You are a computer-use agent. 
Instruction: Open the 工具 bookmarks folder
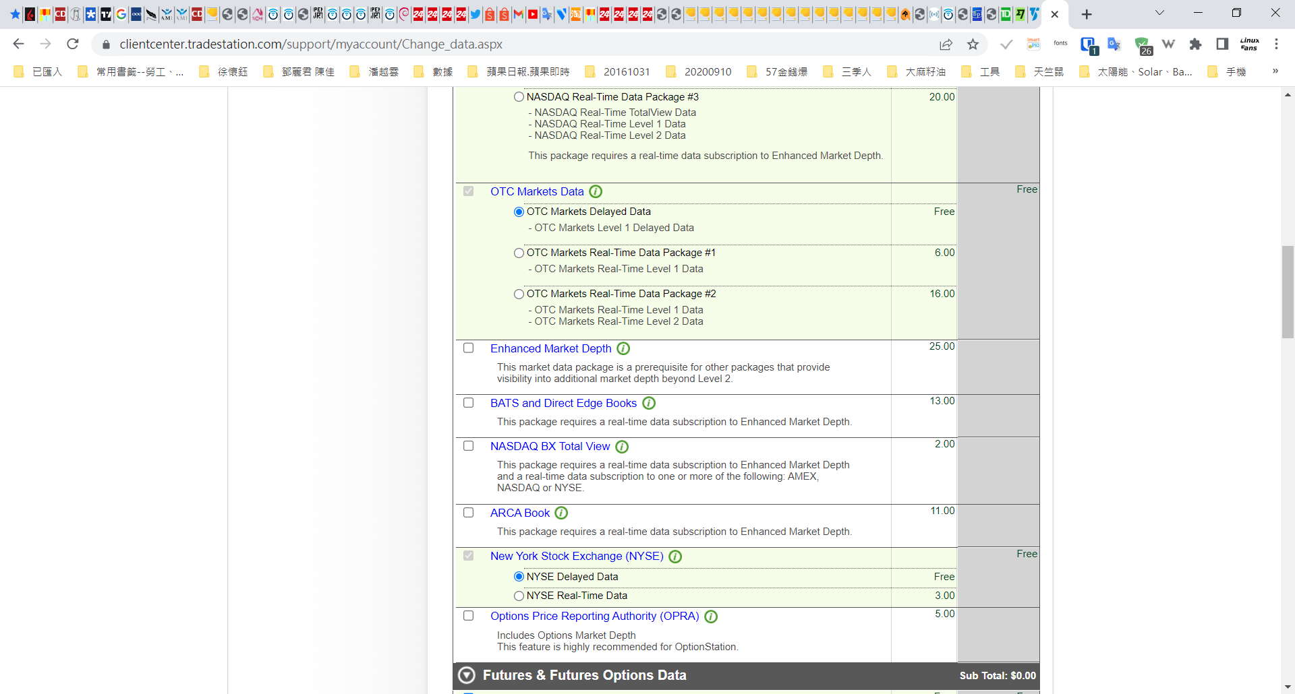coord(981,71)
